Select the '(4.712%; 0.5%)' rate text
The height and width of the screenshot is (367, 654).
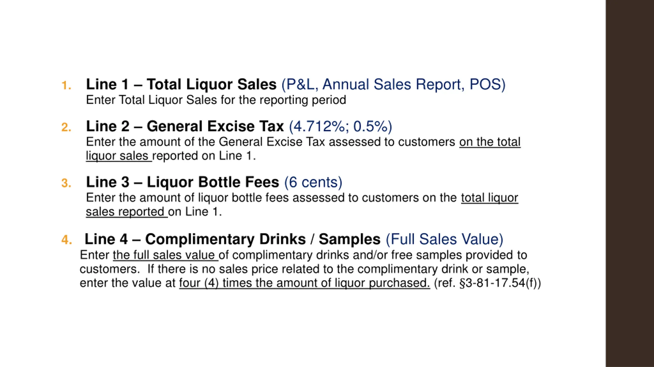[341, 126]
